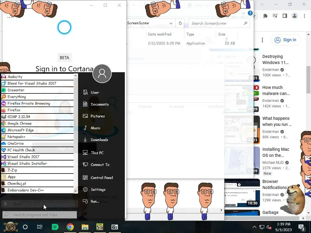Expand the Chomikuj.pl folder entry
Viewport: 311px width, 233px height.
tap(37, 184)
